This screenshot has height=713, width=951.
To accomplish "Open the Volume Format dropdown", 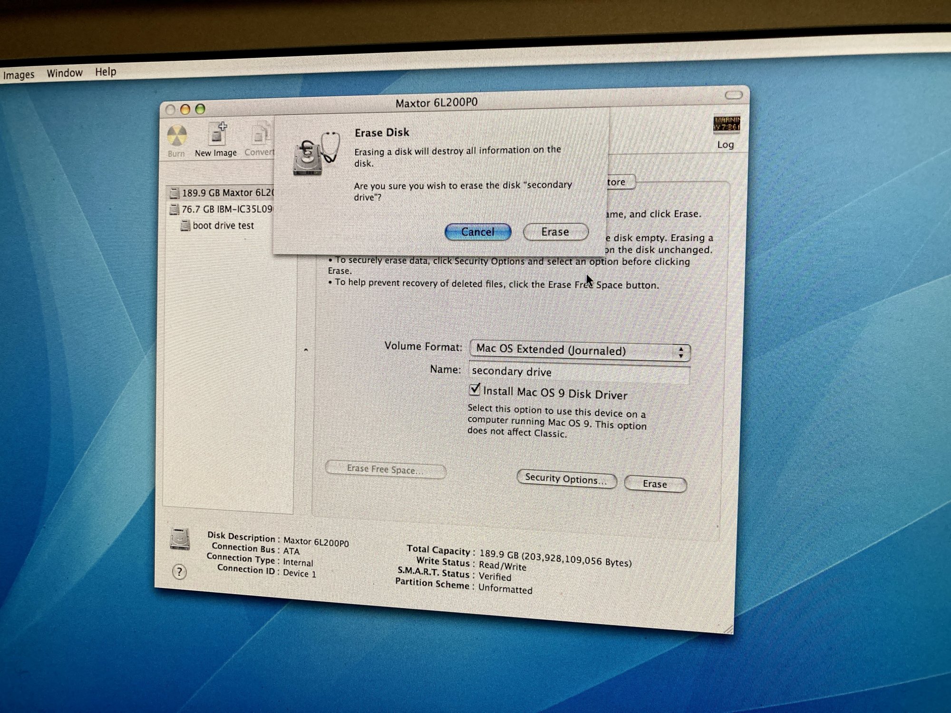I will click(x=580, y=350).
